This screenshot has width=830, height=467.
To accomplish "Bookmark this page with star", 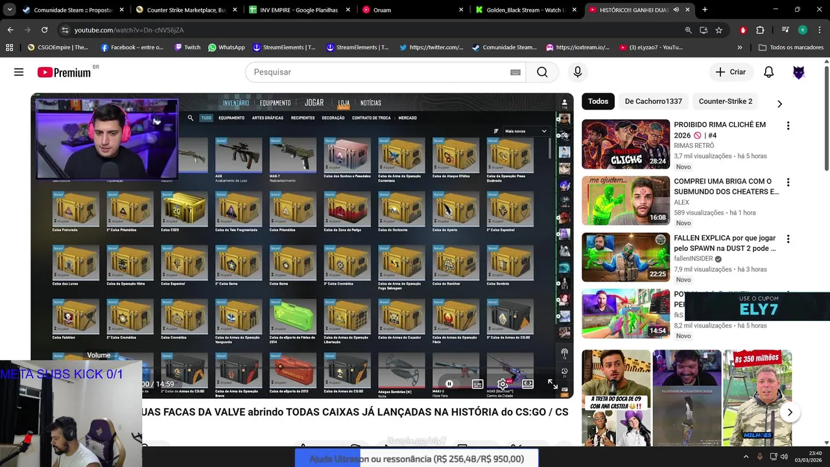I will [718, 30].
